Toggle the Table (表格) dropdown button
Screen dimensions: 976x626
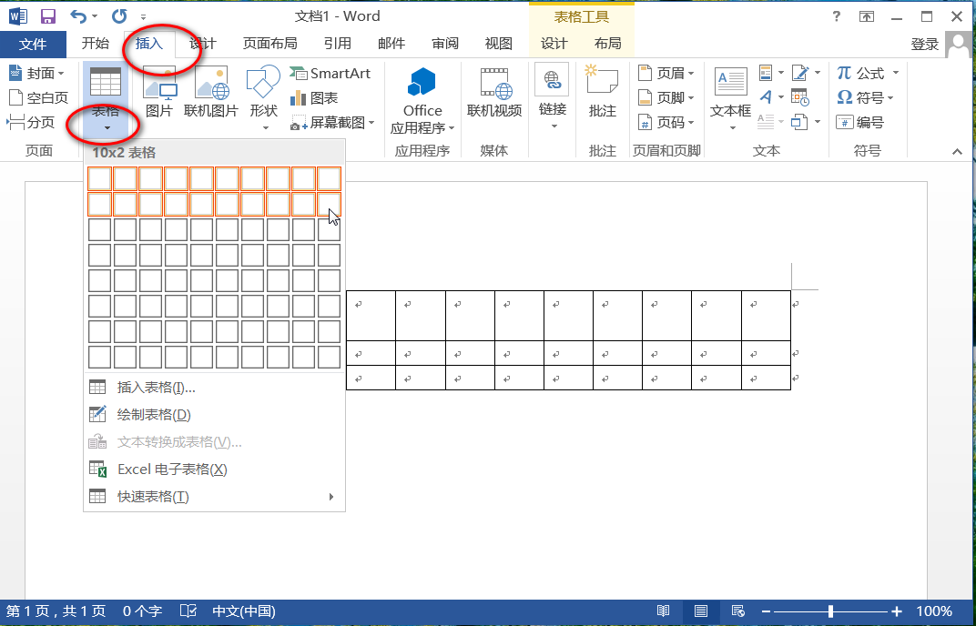click(x=106, y=101)
